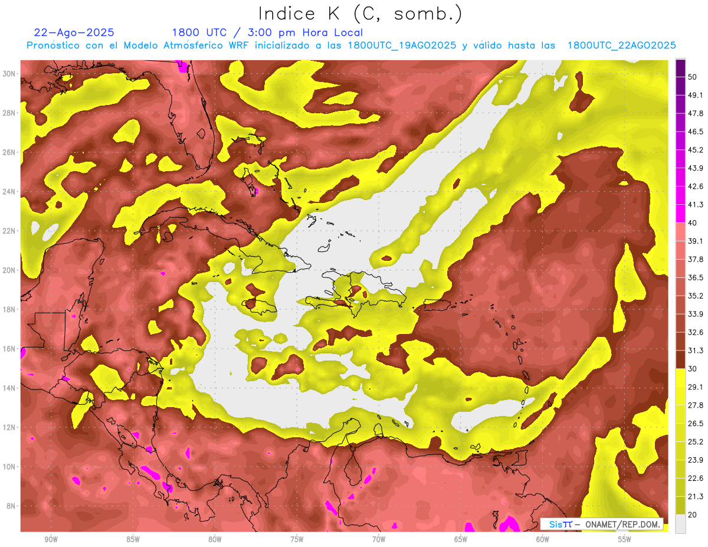The height and width of the screenshot is (547, 708).
Task: Click the '60W' longitude label
Action: 543,539
